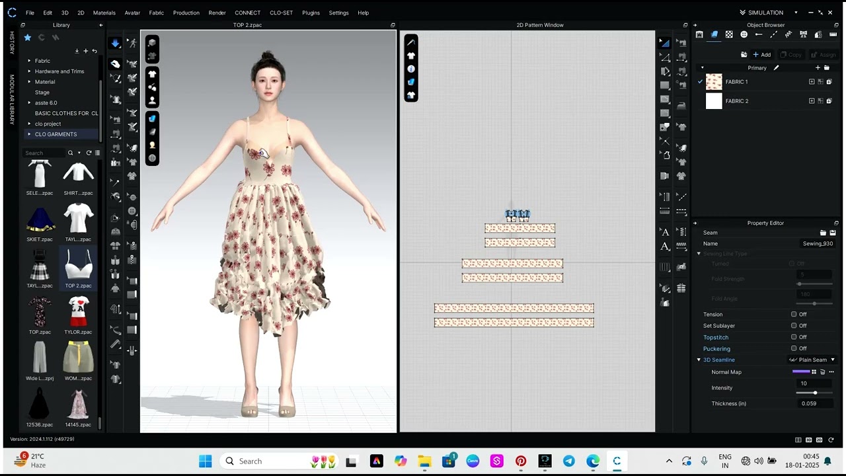The width and height of the screenshot is (846, 476).
Task: Collapse the Primary fabric group
Action: pos(702,67)
